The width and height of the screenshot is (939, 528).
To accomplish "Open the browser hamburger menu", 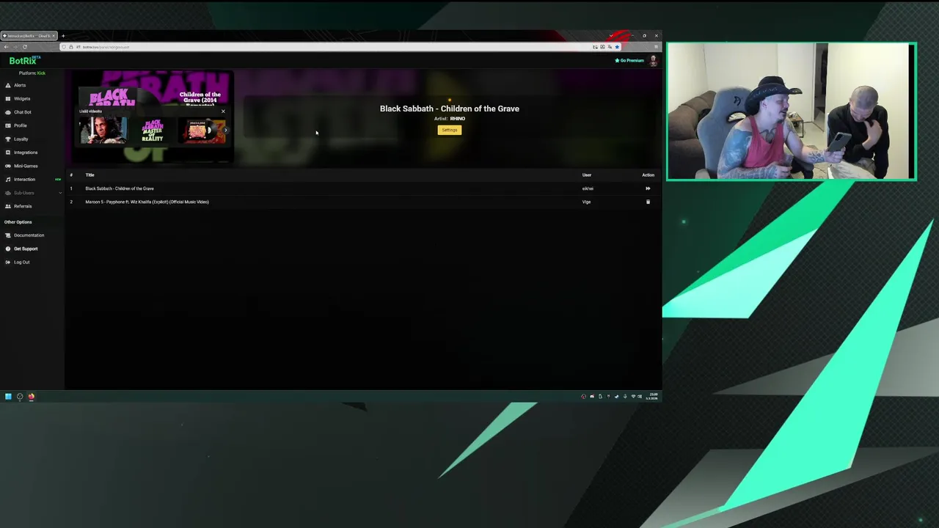I will click(656, 47).
